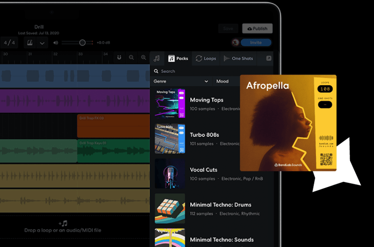Click the Loops tab refresh-arrows icon
374x247 pixels.
point(199,59)
